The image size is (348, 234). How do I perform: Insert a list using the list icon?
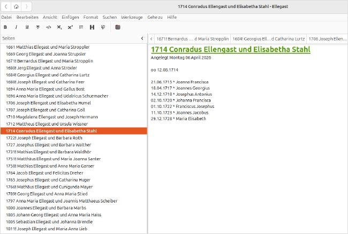pos(81,27)
